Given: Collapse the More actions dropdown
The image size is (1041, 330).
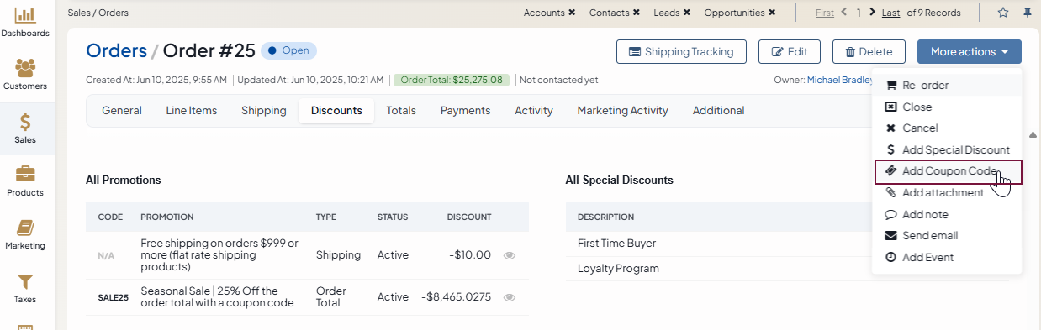Looking at the screenshot, I should click(x=970, y=51).
